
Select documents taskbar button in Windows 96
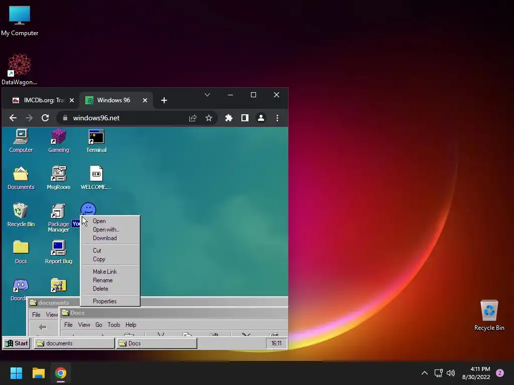tap(74, 343)
